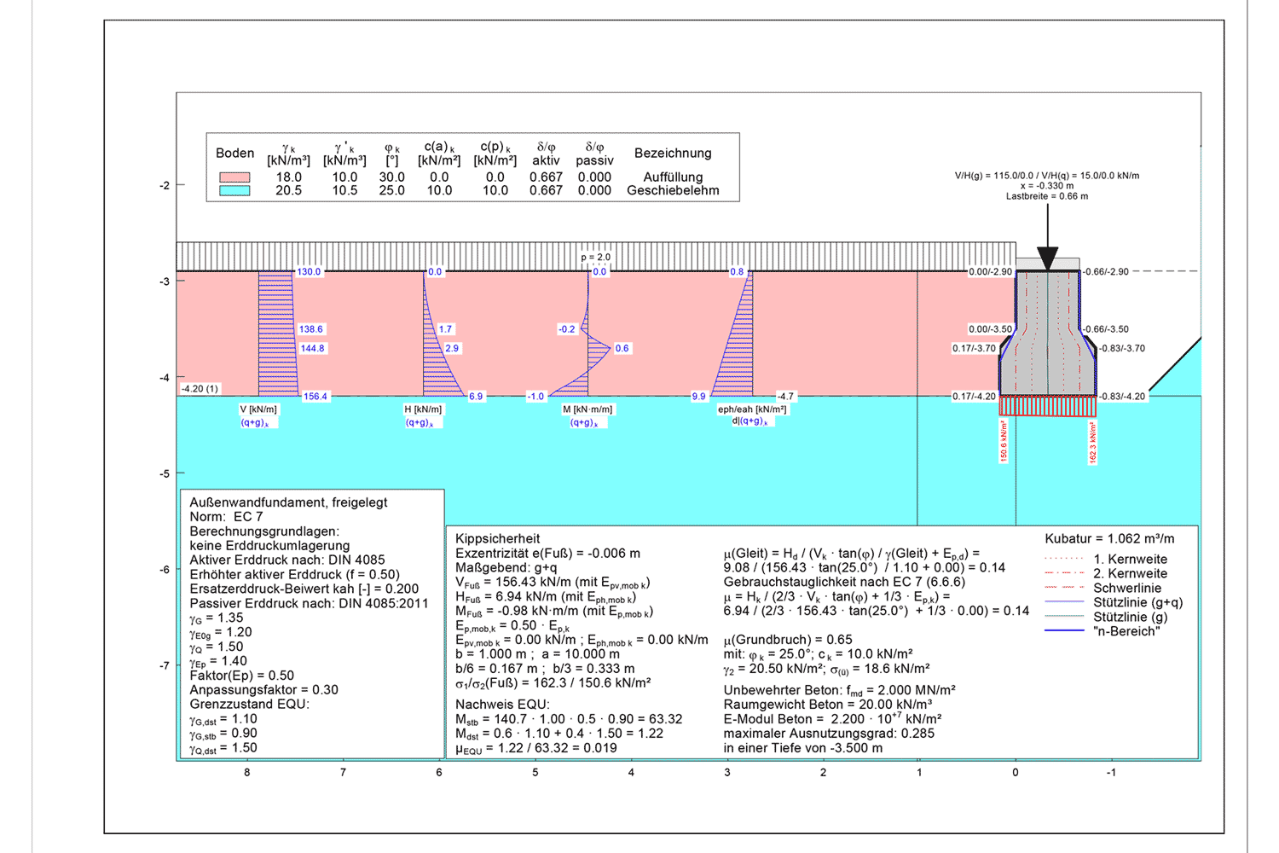Select the p = 2.0 surcharge label
Image resolution: width=1279 pixels, height=853 pixels.
pyautogui.click(x=596, y=257)
